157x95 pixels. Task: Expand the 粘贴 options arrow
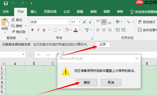click(x=5, y=33)
